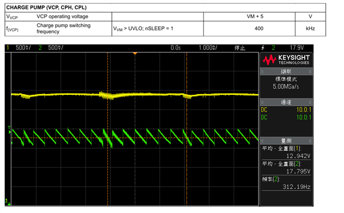Open the measurement panel header above 12.942V
The image size is (344, 213).
coord(286,141)
